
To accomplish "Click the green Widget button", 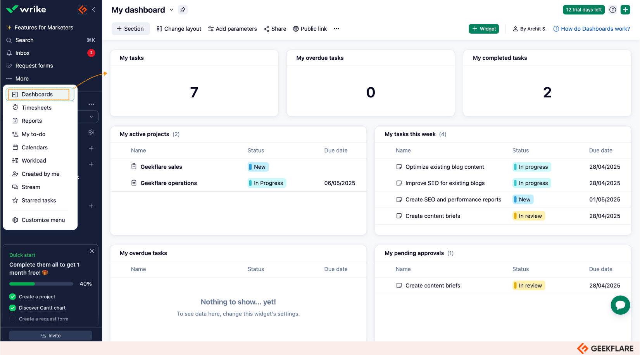I will (x=483, y=29).
